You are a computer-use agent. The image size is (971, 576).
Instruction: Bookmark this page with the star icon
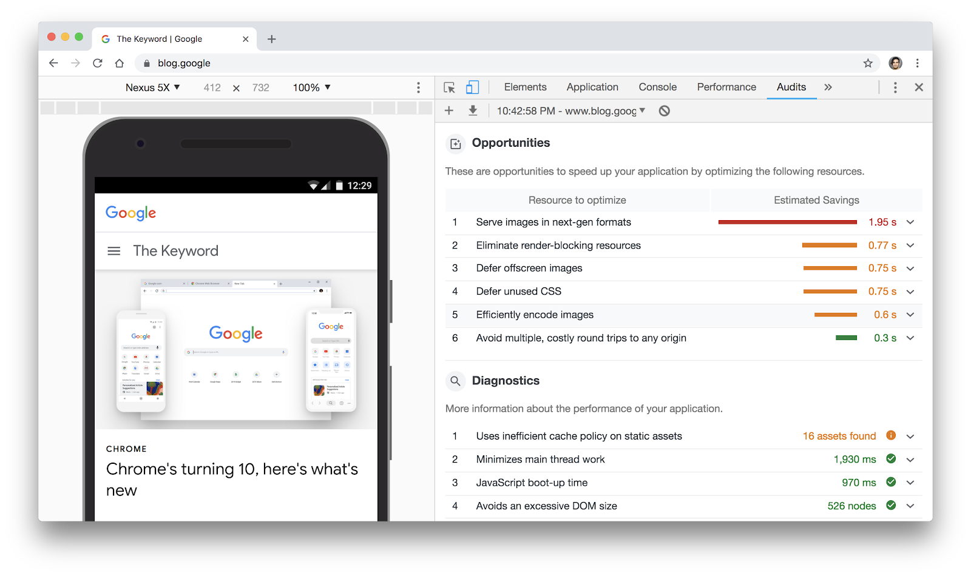(868, 63)
